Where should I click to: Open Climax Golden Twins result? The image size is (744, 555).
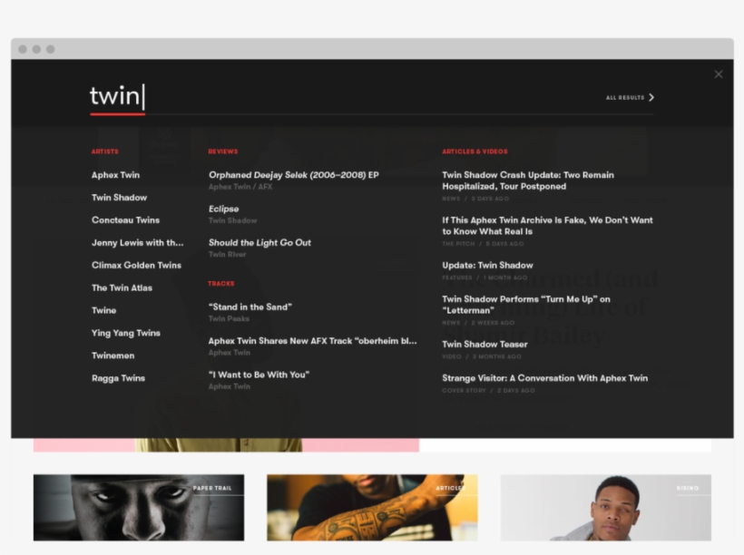point(136,265)
